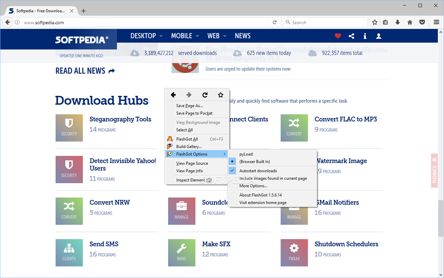Open Detect Invisible Yahoo! Users icon tile
Viewport: 444px width, 278px height.
69,170
